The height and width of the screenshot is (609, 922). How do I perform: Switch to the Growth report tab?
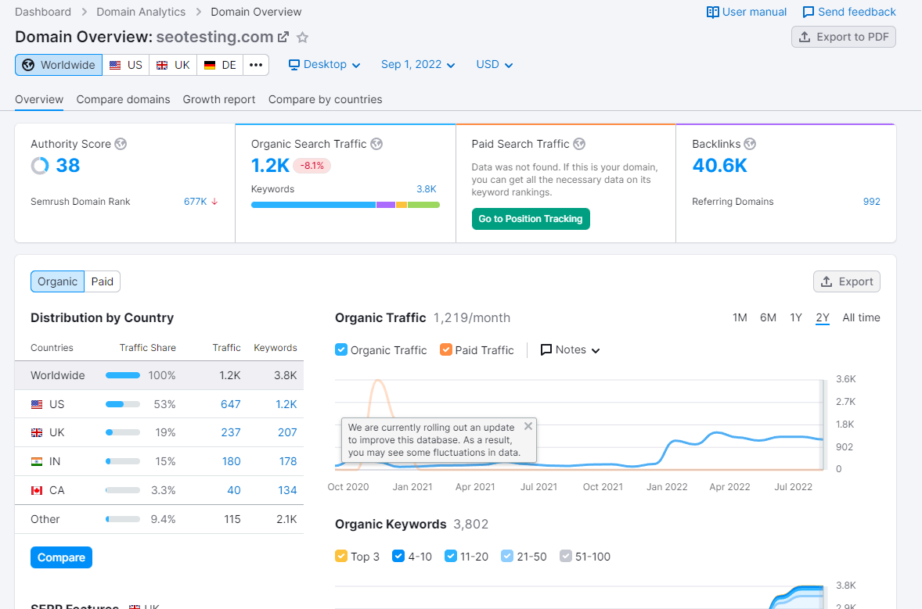coord(219,99)
